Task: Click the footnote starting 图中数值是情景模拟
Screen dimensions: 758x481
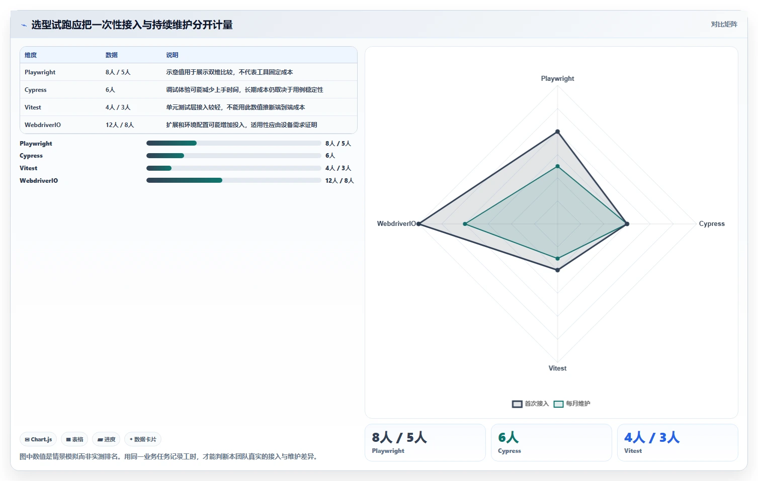Action: 170,457
